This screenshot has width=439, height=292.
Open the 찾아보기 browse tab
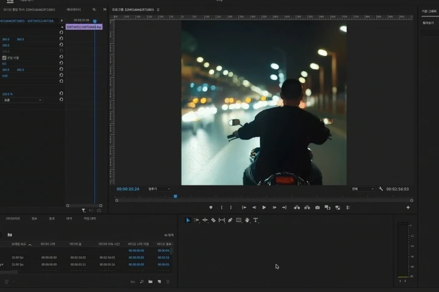click(428, 23)
